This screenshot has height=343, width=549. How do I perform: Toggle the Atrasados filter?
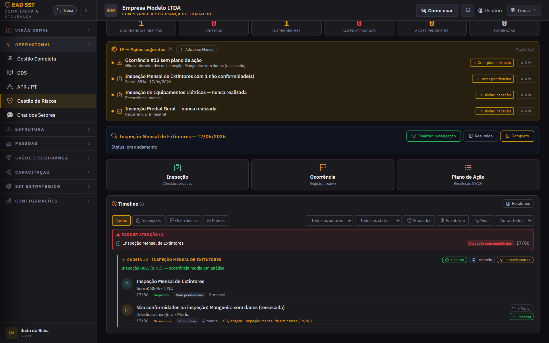pyautogui.click(x=419, y=220)
